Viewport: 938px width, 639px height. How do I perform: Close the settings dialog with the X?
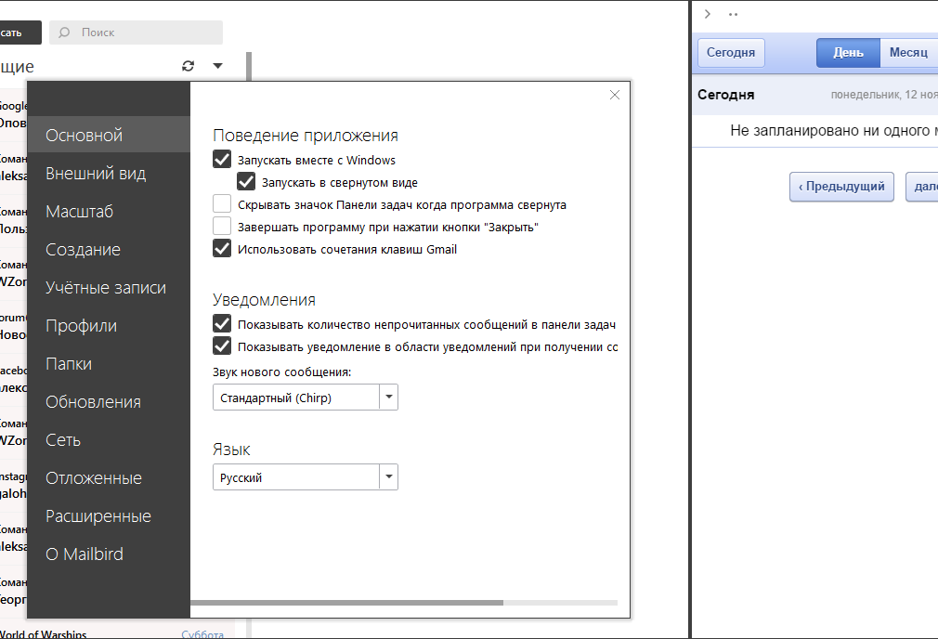pos(615,95)
